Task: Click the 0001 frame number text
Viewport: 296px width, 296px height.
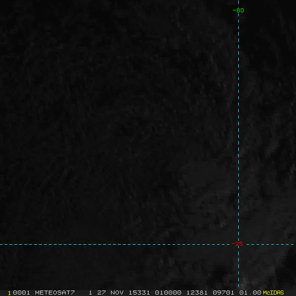Action: pos(21,293)
